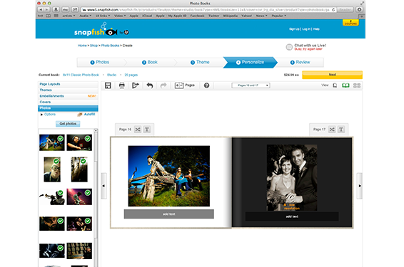Shuffle layout on Page 17

pos(332,130)
